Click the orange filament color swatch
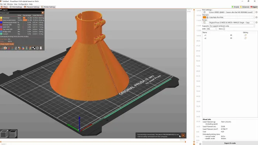The width and height of the screenshot is (258, 145). 204,17
